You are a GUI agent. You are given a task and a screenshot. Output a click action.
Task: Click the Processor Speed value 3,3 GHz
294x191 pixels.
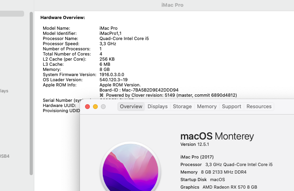coord(108,44)
